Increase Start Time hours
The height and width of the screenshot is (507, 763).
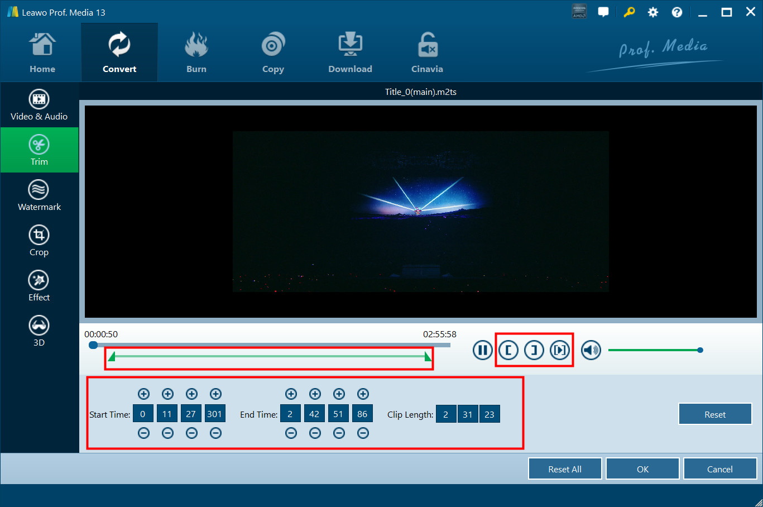pyautogui.click(x=143, y=394)
